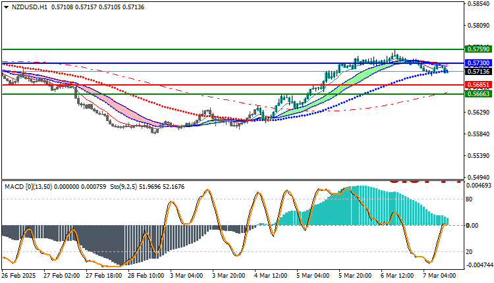Click the 0.55390 price scale label
Screen dimensions: 494x283
click(x=479, y=156)
